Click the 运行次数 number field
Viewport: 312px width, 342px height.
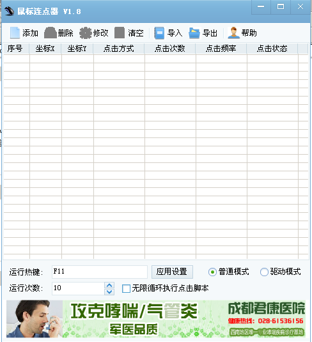(x=79, y=288)
